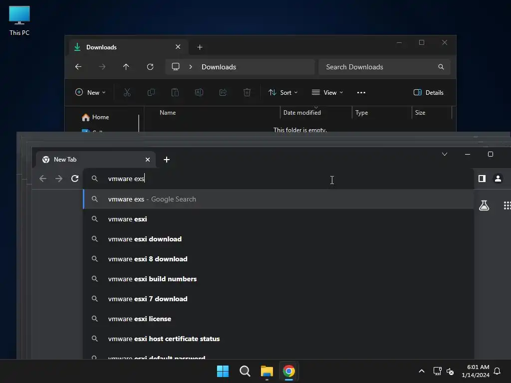Choose 'vmware esxi host certificate status' suggestion
The height and width of the screenshot is (383, 511).
click(278, 339)
